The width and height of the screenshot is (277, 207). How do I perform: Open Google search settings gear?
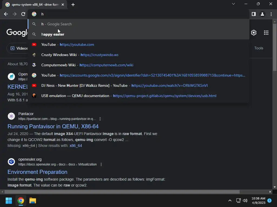coord(254,33)
